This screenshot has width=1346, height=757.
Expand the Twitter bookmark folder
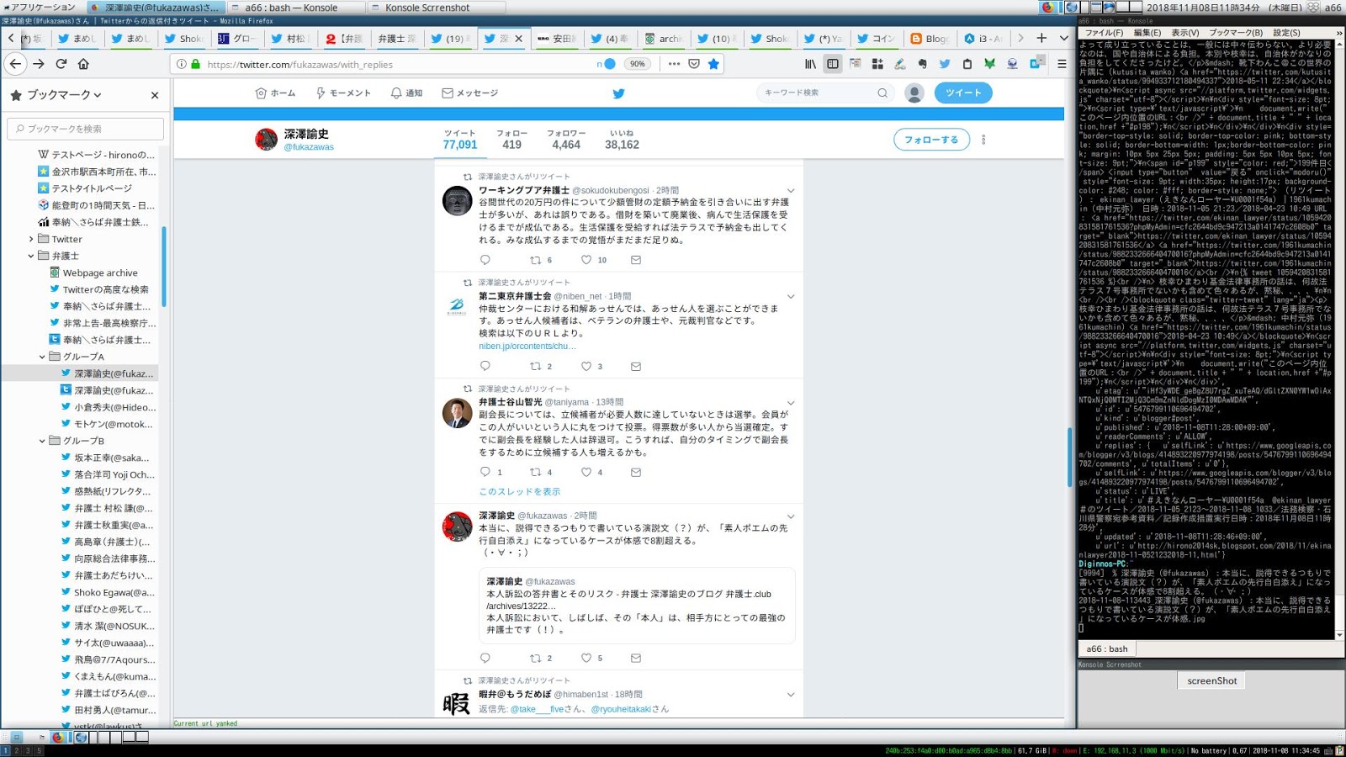pyautogui.click(x=31, y=239)
